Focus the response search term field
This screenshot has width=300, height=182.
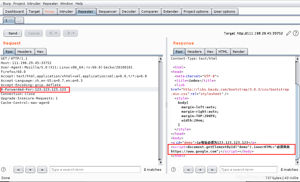248,169
